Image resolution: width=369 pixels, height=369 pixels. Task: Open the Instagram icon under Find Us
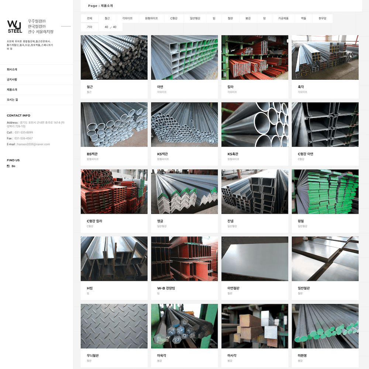click(x=8, y=166)
